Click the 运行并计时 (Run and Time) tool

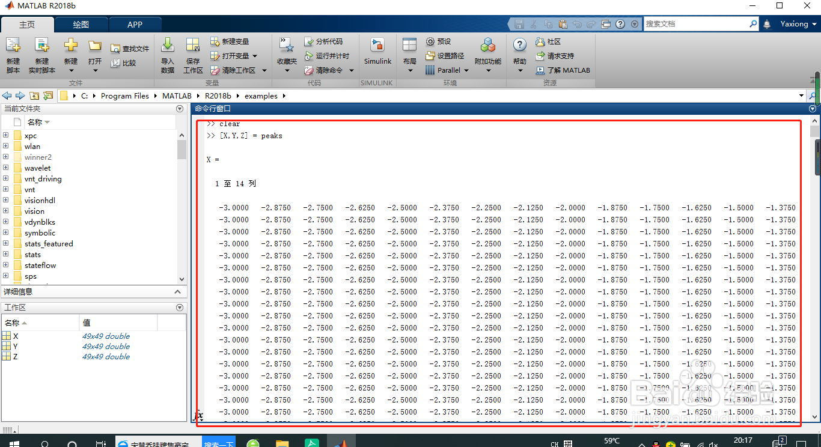click(326, 56)
